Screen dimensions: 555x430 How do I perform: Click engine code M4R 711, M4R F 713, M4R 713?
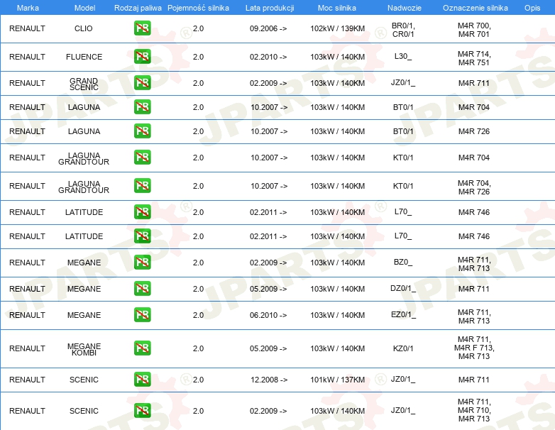pyautogui.click(x=474, y=348)
